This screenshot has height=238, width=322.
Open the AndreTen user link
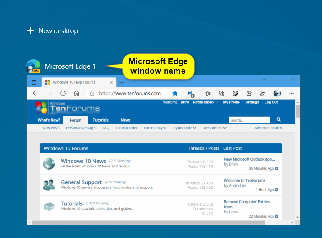[237, 185]
